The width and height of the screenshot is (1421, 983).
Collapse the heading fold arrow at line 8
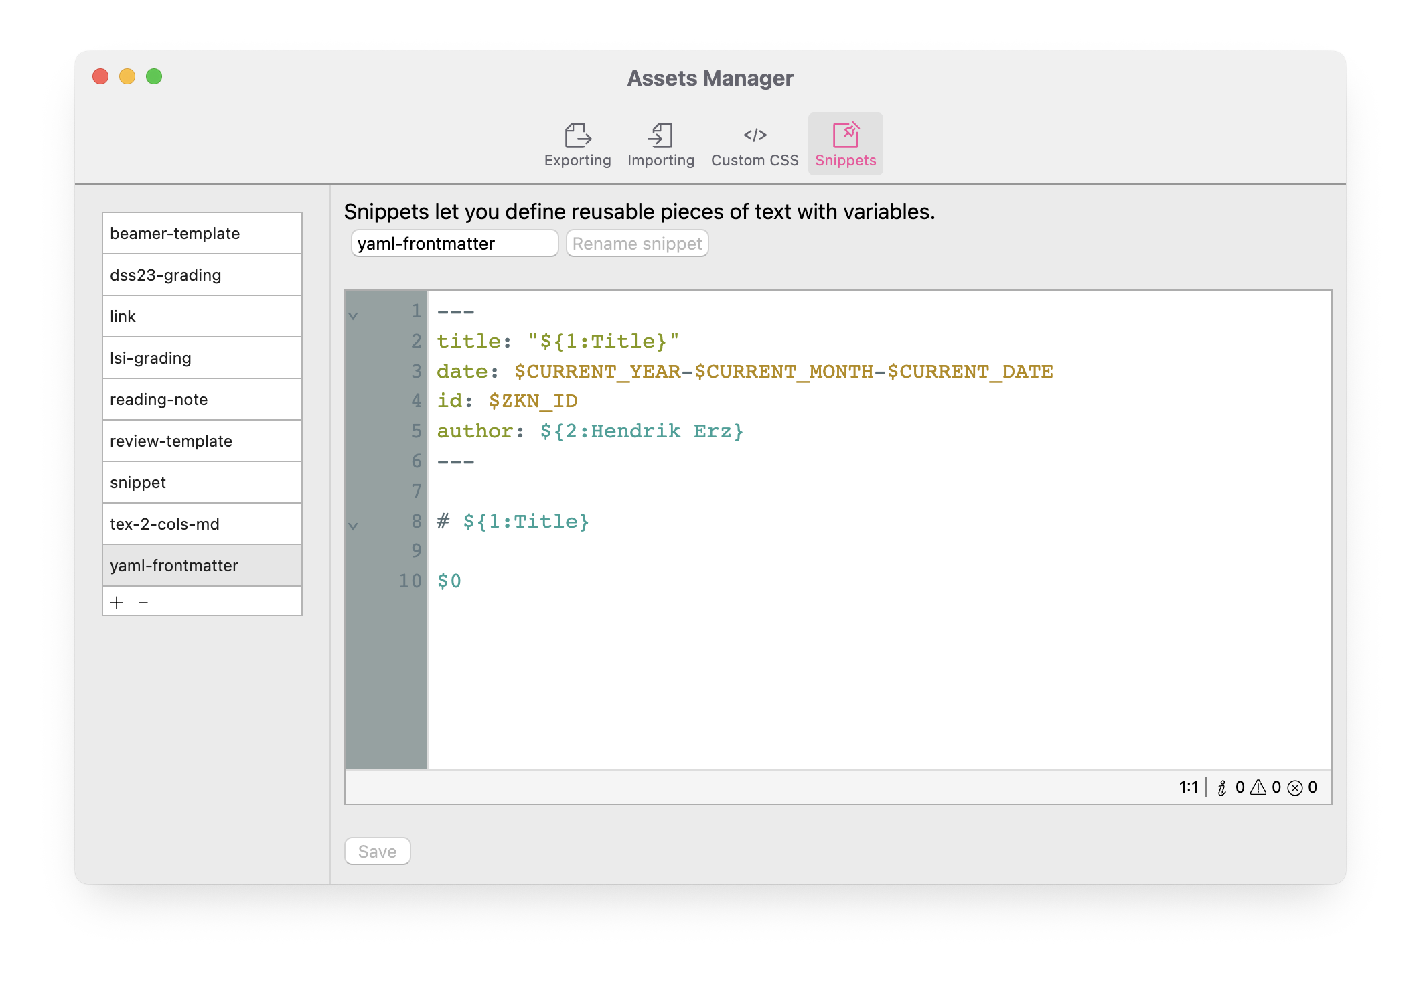click(354, 526)
